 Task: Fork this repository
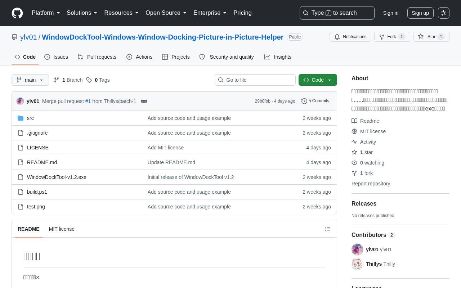[392, 37]
